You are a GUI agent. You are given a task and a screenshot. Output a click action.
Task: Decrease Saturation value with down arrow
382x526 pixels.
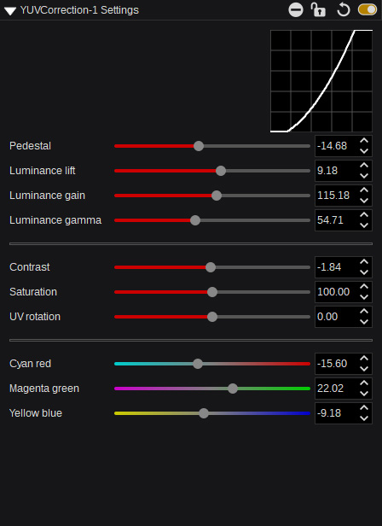pos(364,297)
